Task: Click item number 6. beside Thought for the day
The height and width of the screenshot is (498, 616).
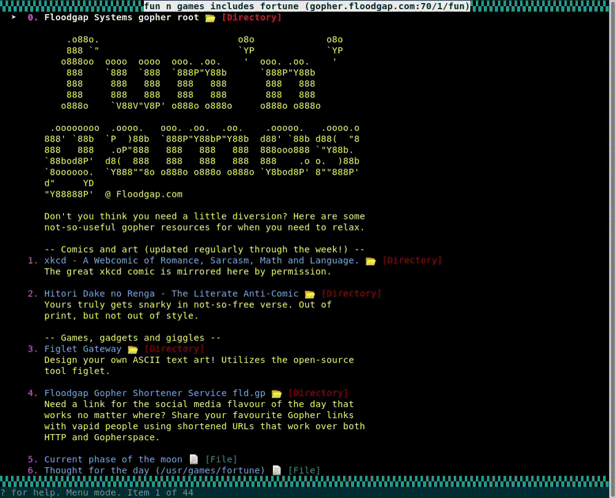Action: click(x=33, y=470)
